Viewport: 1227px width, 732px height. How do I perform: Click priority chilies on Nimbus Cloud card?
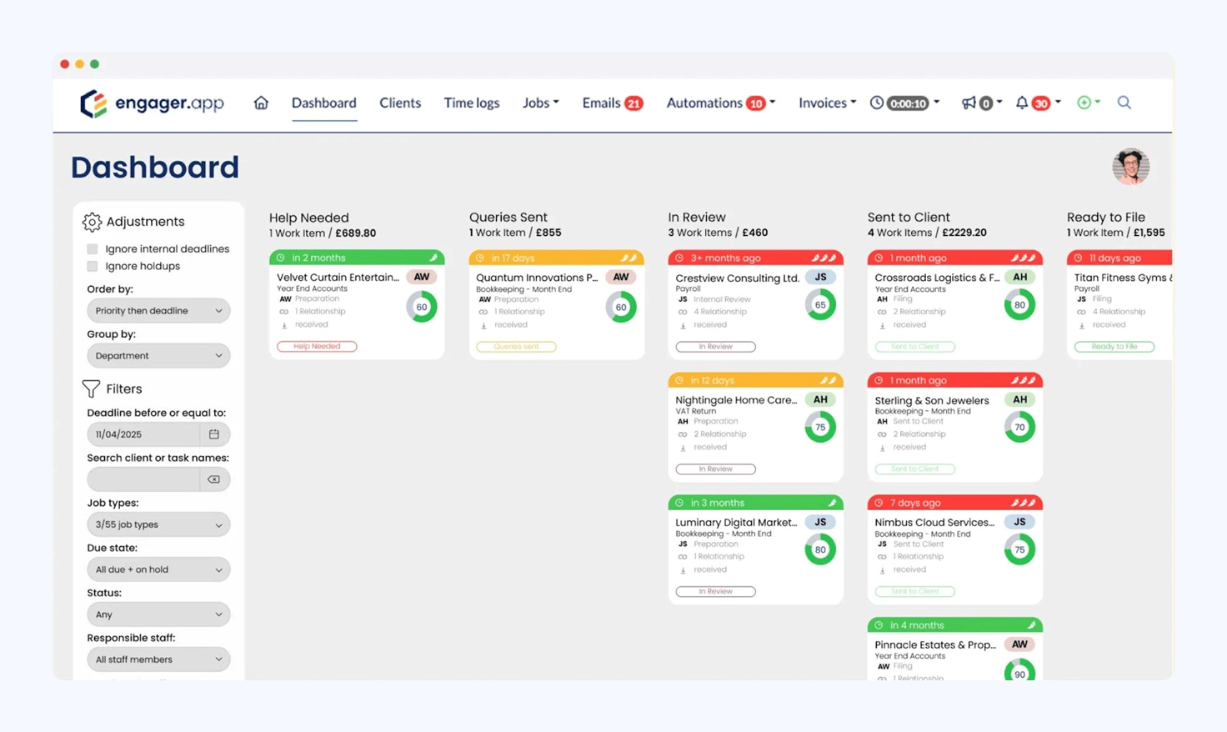tap(1023, 503)
